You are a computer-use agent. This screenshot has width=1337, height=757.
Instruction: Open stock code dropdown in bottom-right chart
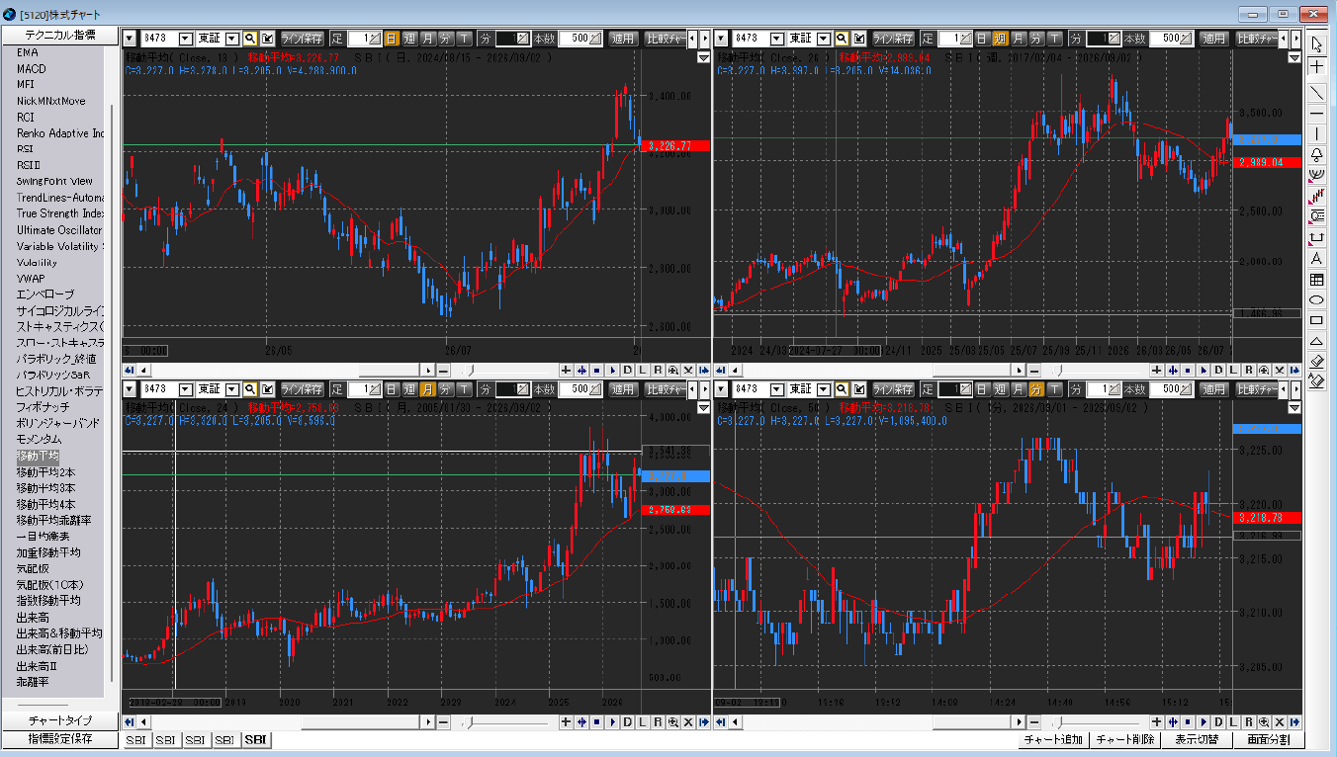point(776,389)
